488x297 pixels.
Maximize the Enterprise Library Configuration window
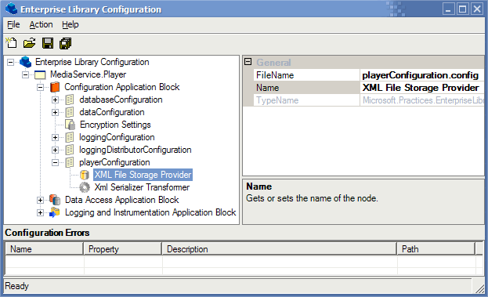pos(463,9)
